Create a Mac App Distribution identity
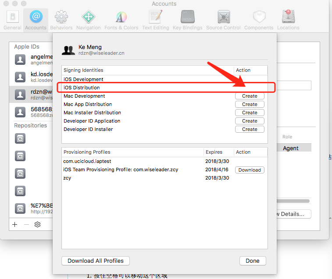The image size is (332, 279). point(250,104)
